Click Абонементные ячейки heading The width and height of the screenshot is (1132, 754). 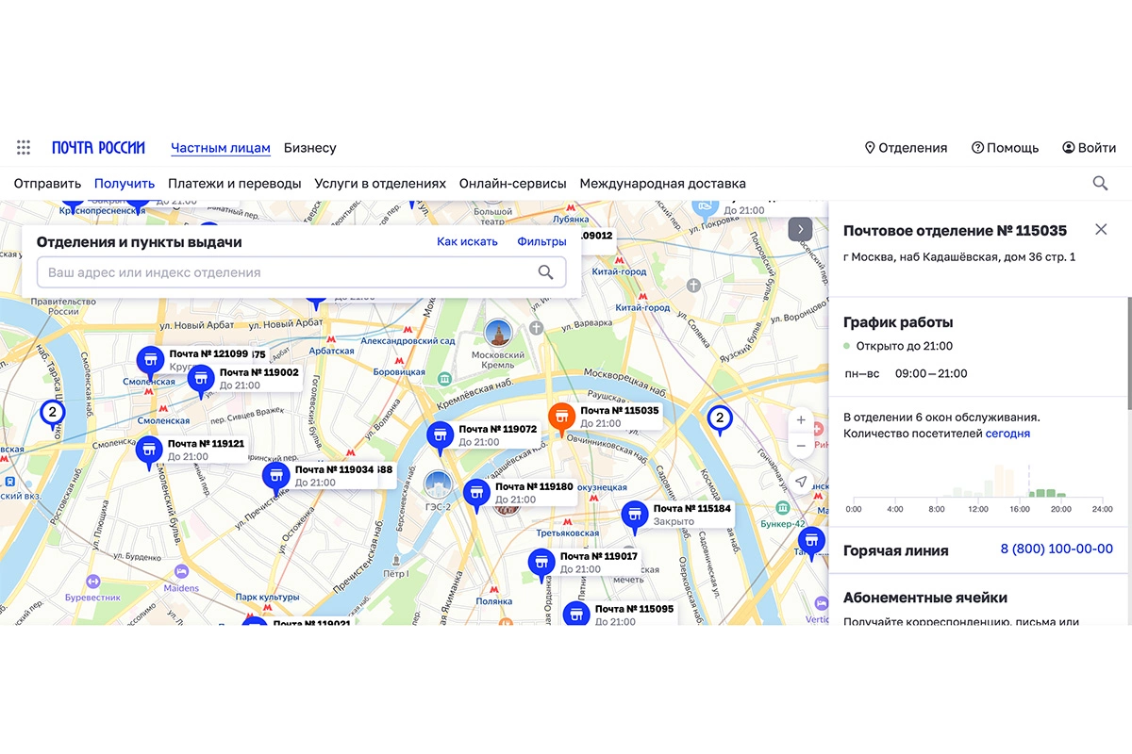pyautogui.click(x=925, y=598)
